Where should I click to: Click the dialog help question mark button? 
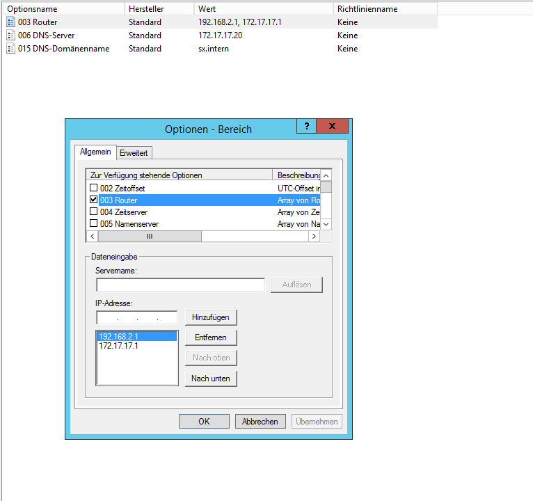[307, 126]
